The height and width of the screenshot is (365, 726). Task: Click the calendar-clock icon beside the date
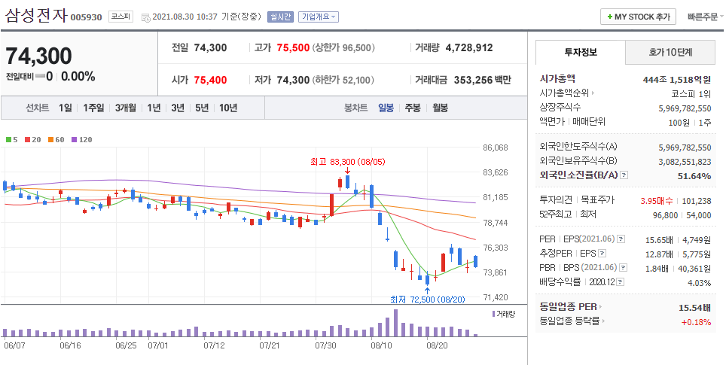click(145, 17)
